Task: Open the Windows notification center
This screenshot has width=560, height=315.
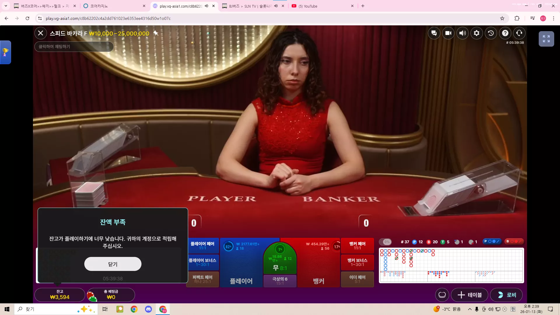Action: [550, 309]
